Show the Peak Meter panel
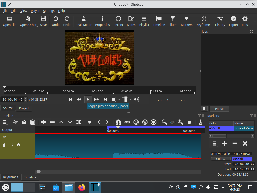Screen dimensions: 257x193 coord(83,21)
